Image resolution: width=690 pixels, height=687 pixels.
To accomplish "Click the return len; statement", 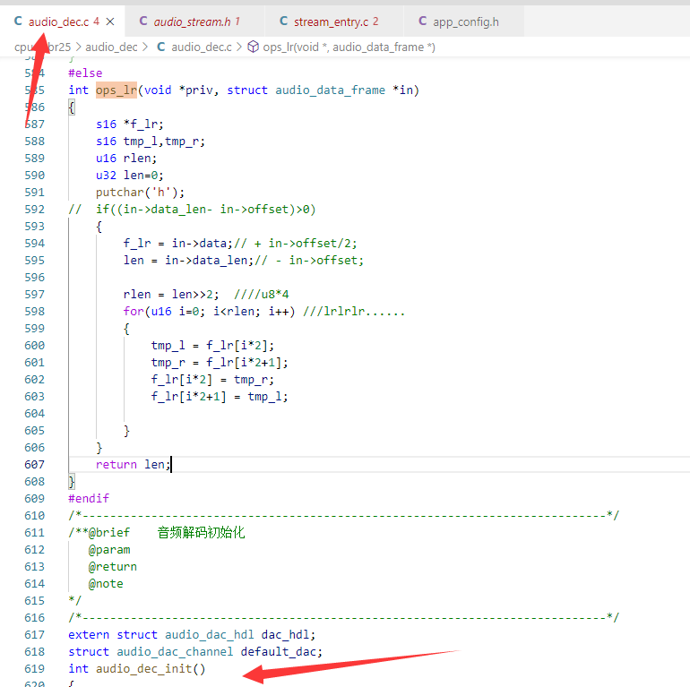I will click(x=133, y=465).
